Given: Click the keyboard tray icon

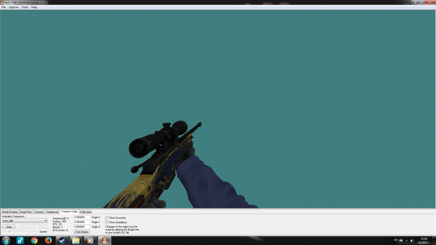Looking at the screenshot, I should pyautogui.click(x=401, y=240).
